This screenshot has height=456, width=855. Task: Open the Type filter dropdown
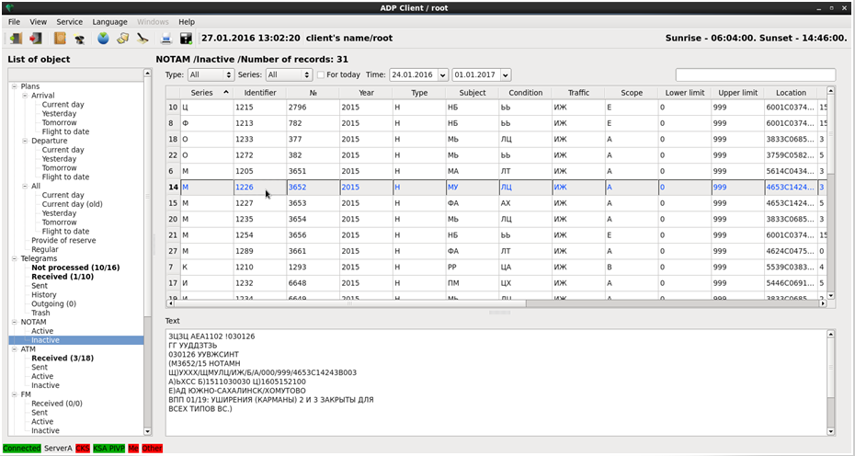210,74
